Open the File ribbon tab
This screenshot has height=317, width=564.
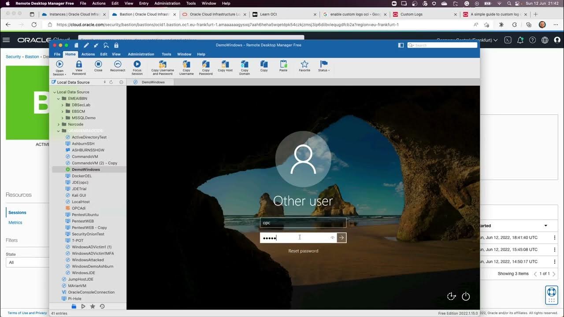(57, 54)
